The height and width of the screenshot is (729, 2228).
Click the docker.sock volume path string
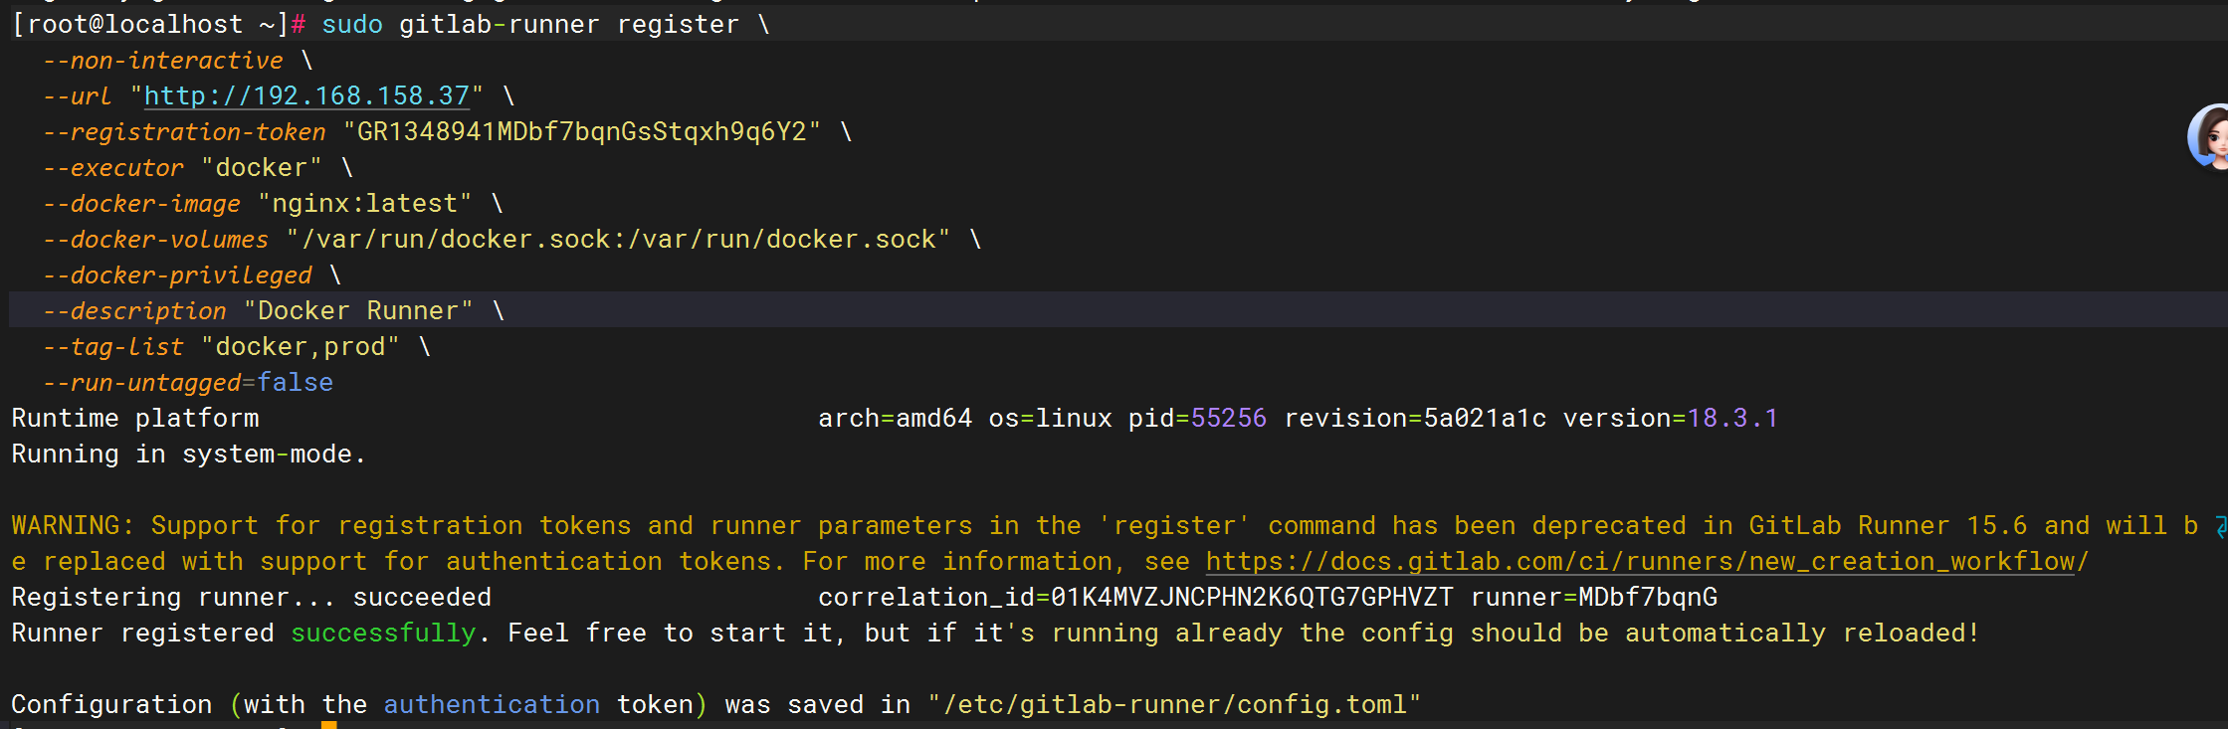pyautogui.click(x=619, y=240)
